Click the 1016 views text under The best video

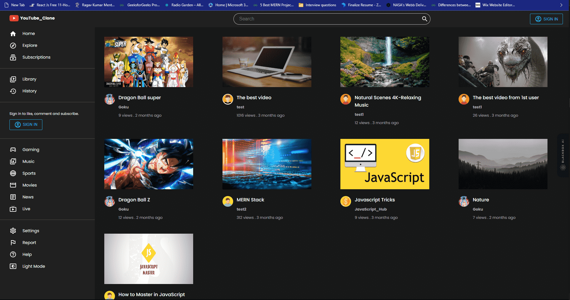(x=246, y=115)
